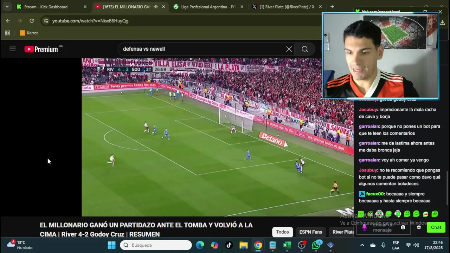Click the green Chat send button

[436, 227]
